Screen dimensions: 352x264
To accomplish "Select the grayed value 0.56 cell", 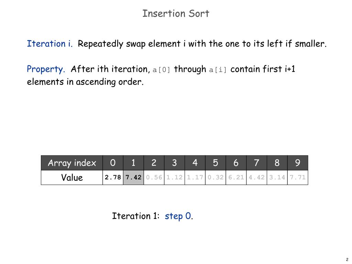I will pos(154,177).
